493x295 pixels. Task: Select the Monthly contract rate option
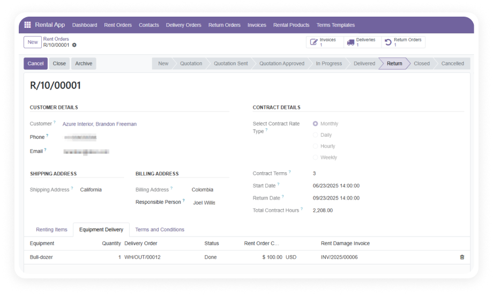(315, 124)
